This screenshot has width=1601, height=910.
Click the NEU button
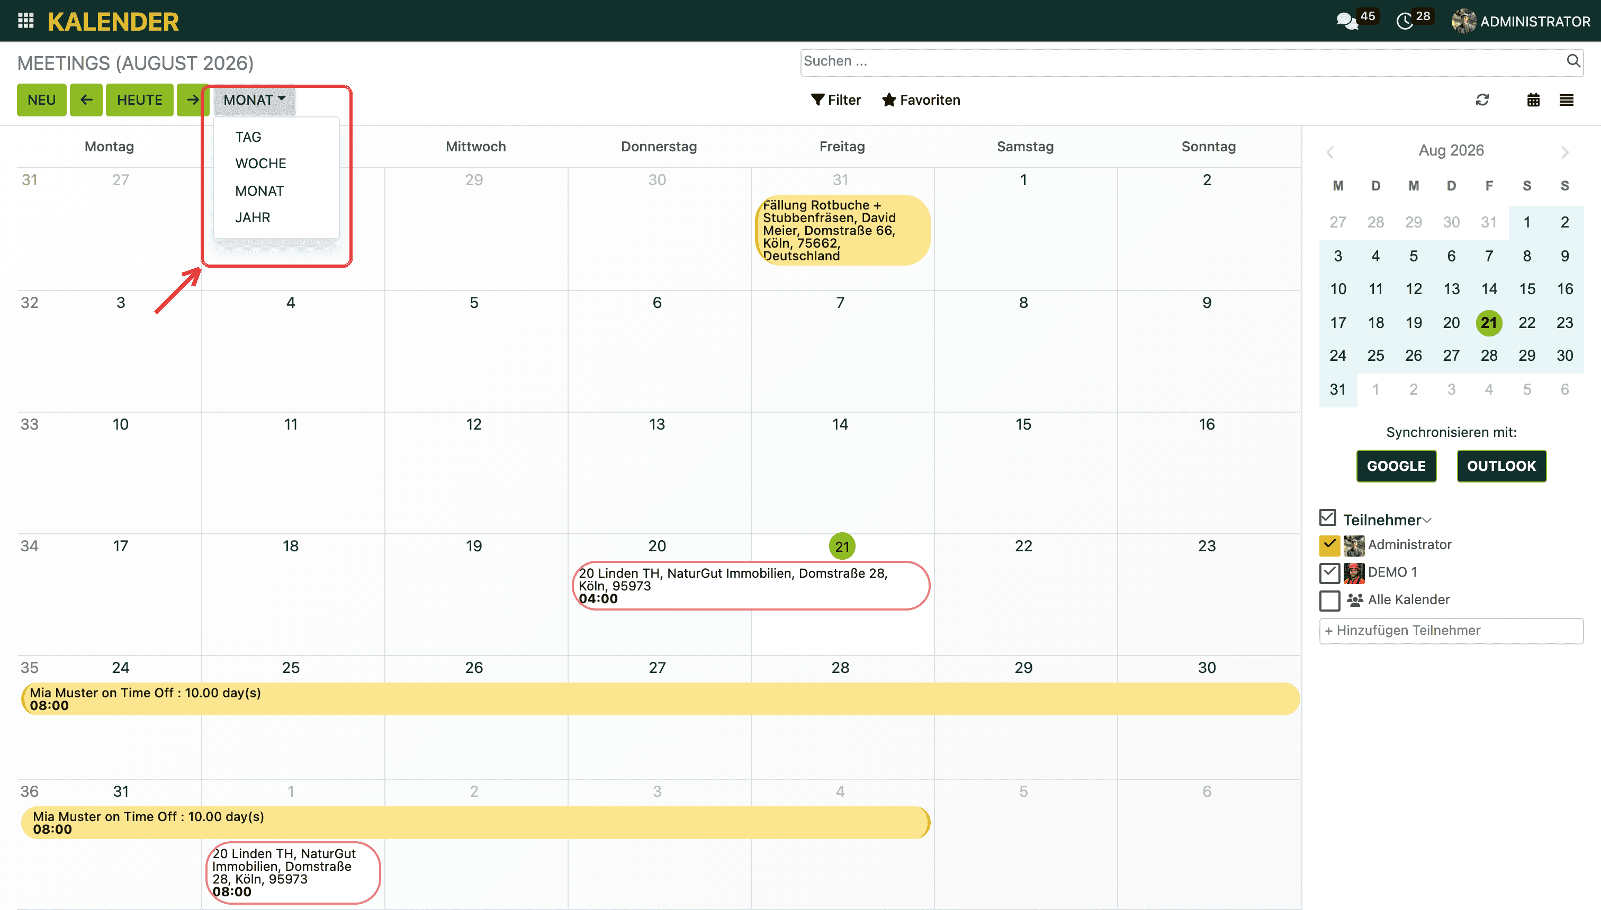tap(41, 100)
